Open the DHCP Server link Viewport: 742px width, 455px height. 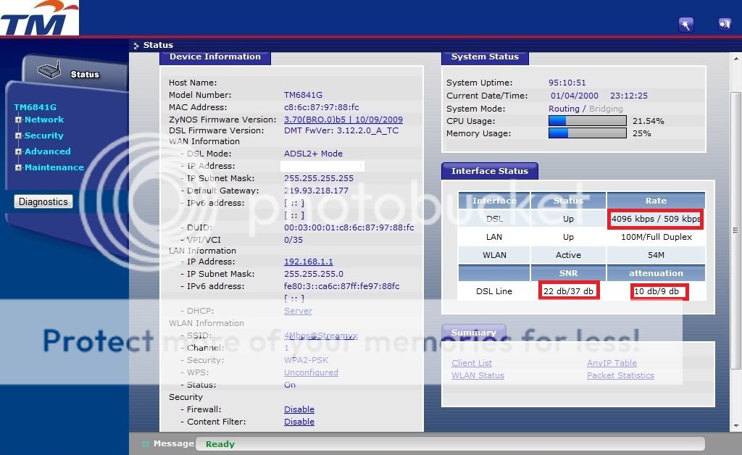point(298,311)
